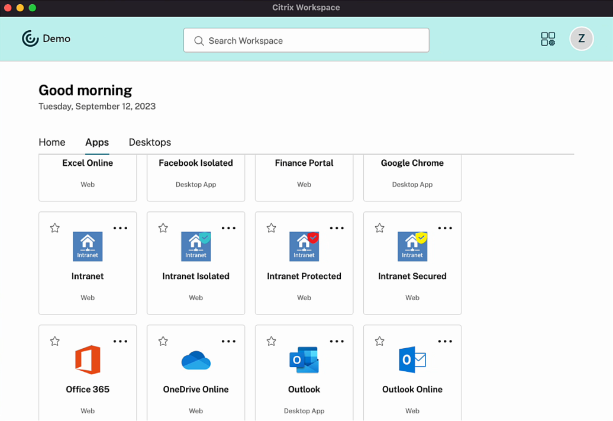Viewport: 613px width, 421px height.
Task: Expand the more options menu for Intranet
Action: click(x=120, y=228)
